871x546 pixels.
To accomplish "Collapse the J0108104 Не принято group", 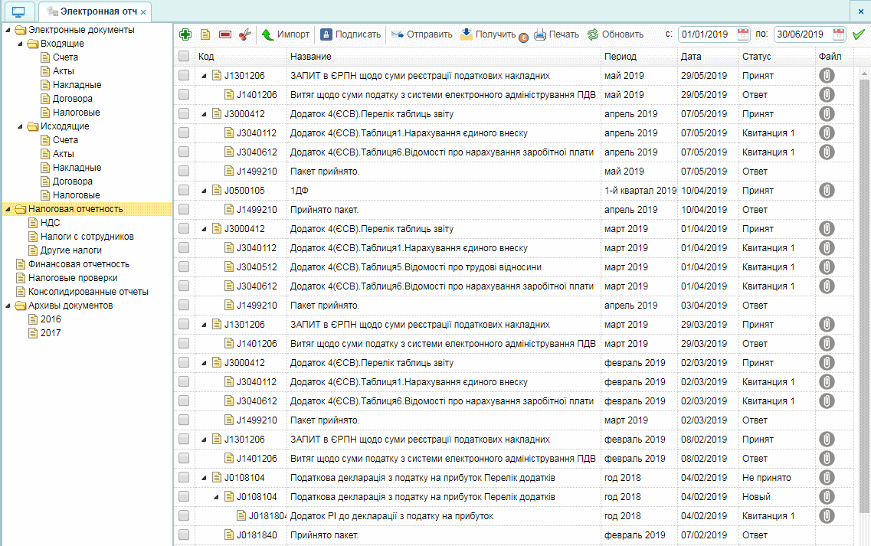I will 204,479.
